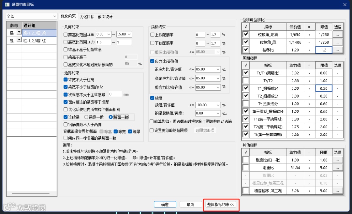Image resolution: width=352 pixels, height=214 pixels.
Task: Open 选层 button for 位移角_地震
Action: coord(338,34)
